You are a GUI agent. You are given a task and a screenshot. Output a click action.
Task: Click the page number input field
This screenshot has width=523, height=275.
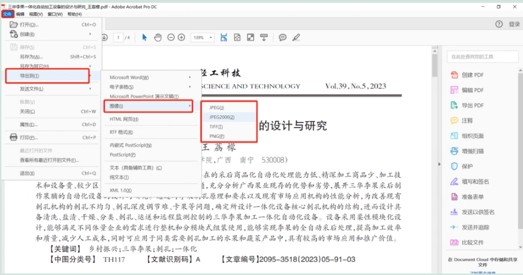118,38
